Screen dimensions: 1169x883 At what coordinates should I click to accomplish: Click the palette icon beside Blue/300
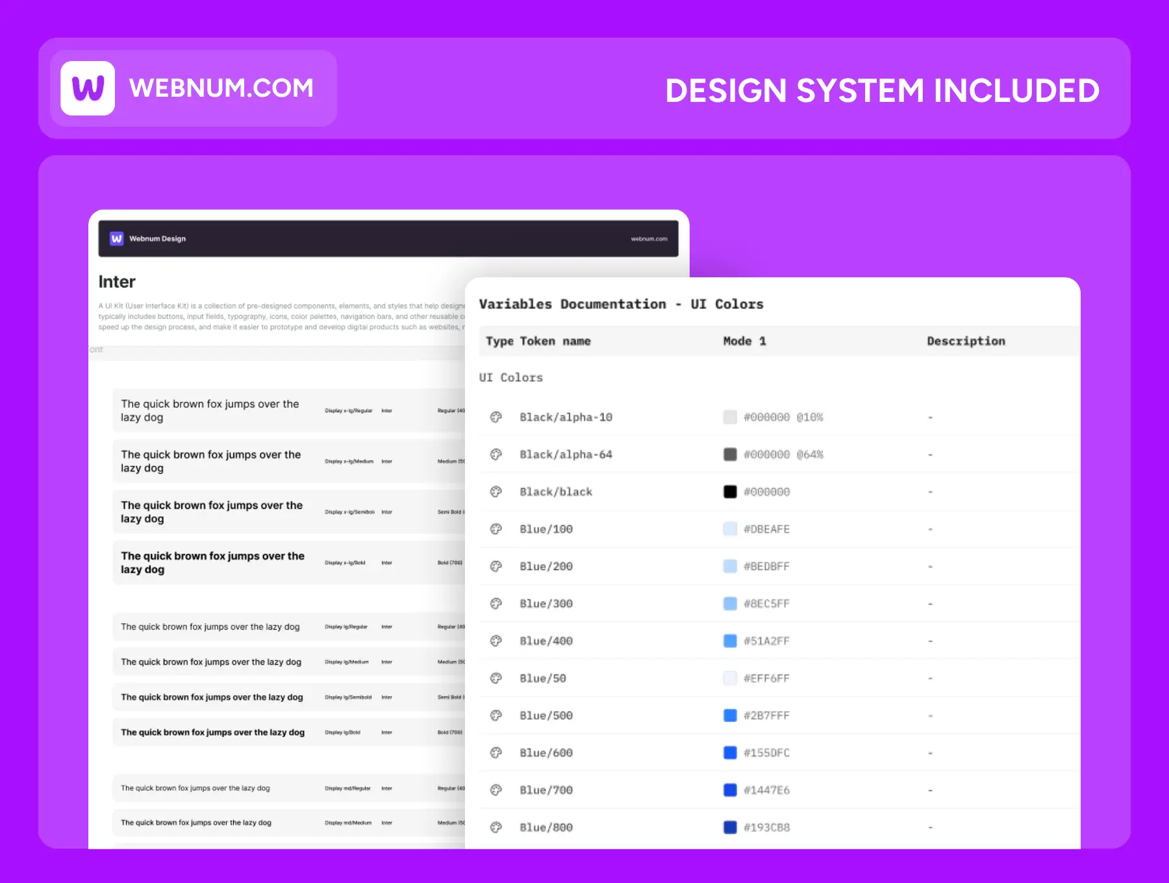click(x=496, y=604)
